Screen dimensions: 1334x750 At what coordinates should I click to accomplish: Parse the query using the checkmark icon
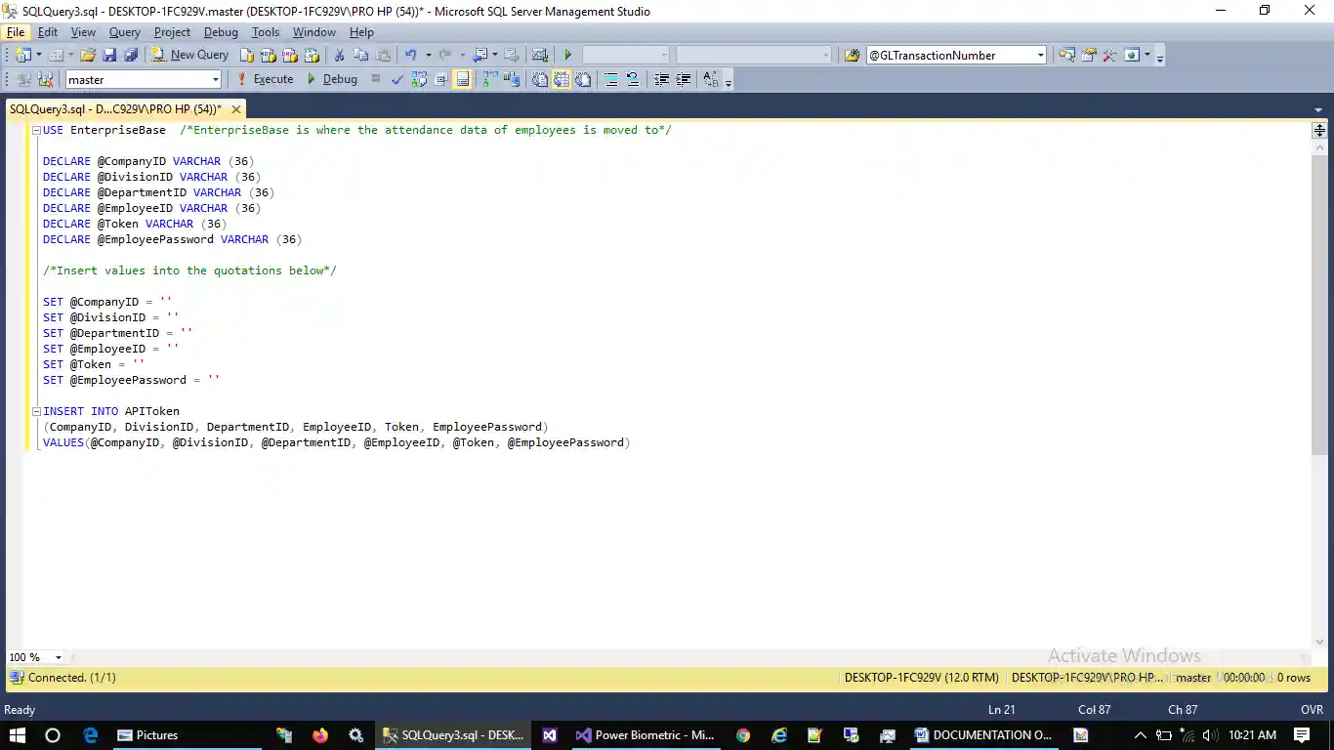pos(397,79)
